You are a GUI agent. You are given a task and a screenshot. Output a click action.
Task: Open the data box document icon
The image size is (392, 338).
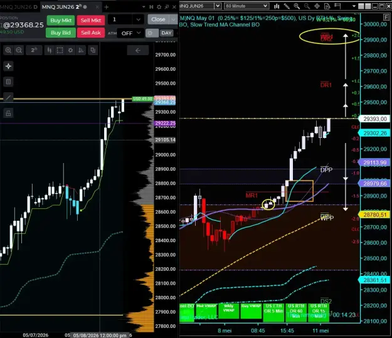(327, 6)
